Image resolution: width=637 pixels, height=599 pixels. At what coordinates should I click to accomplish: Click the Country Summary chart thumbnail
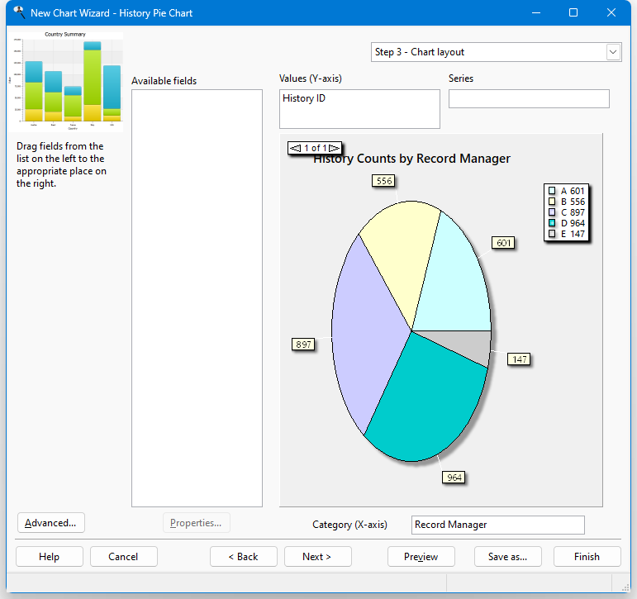pyautogui.click(x=65, y=81)
